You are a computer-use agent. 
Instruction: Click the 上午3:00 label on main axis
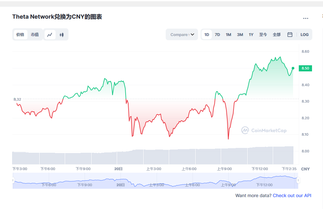click(154, 169)
